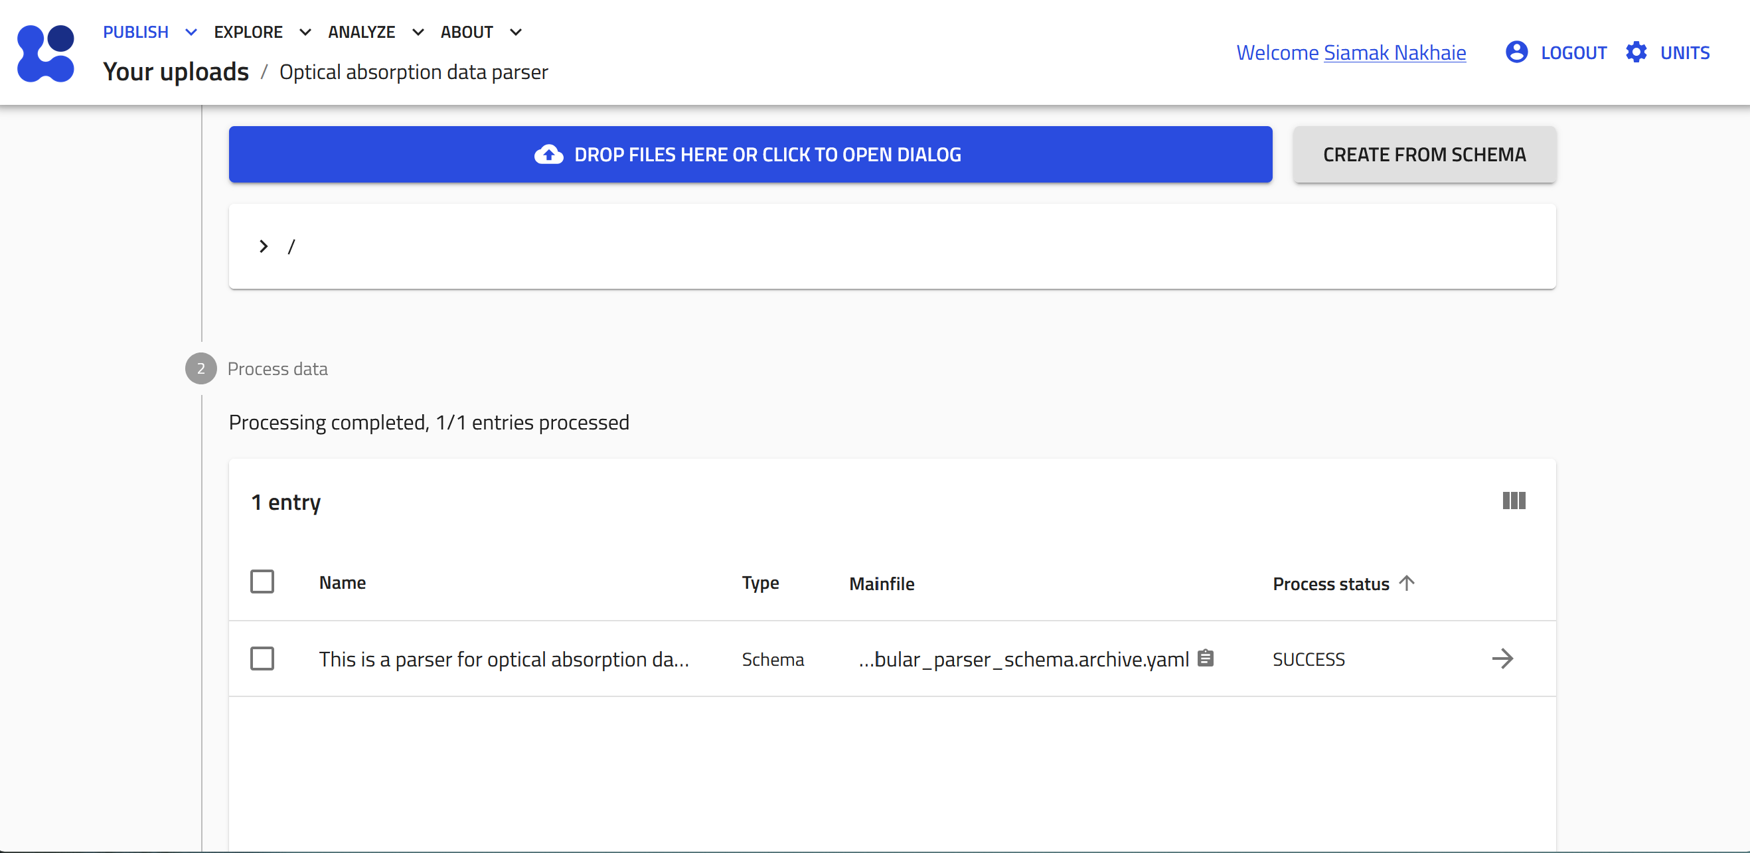Open the column selection icon in the entries table
This screenshot has height=853, width=1750.
(x=1514, y=501)
